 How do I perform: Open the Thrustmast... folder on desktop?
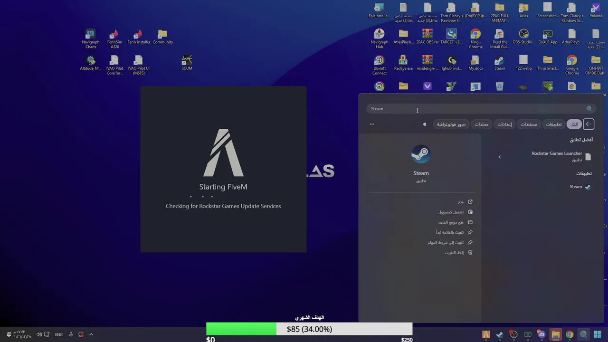click(548, 63)
